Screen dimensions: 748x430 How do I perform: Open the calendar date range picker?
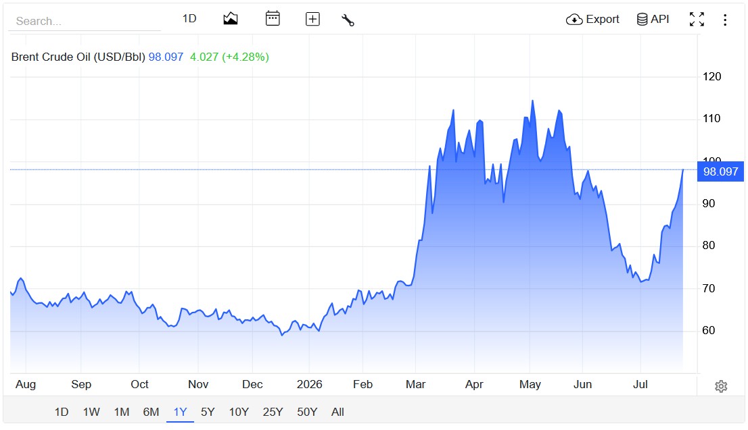pyautogui.click(x=273, y=19)
